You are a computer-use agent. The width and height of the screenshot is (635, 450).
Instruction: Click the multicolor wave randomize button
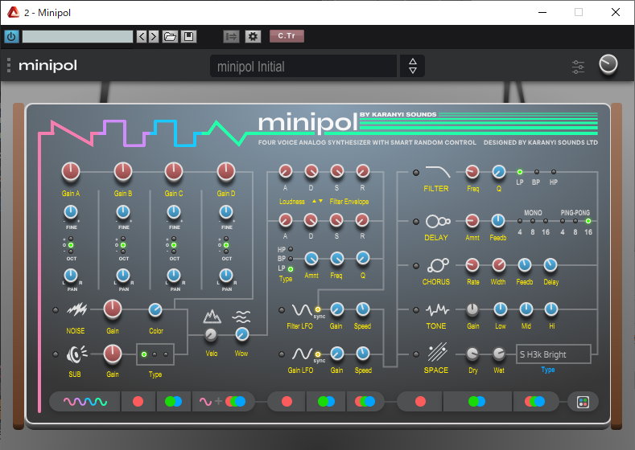(x=85, y=402)
